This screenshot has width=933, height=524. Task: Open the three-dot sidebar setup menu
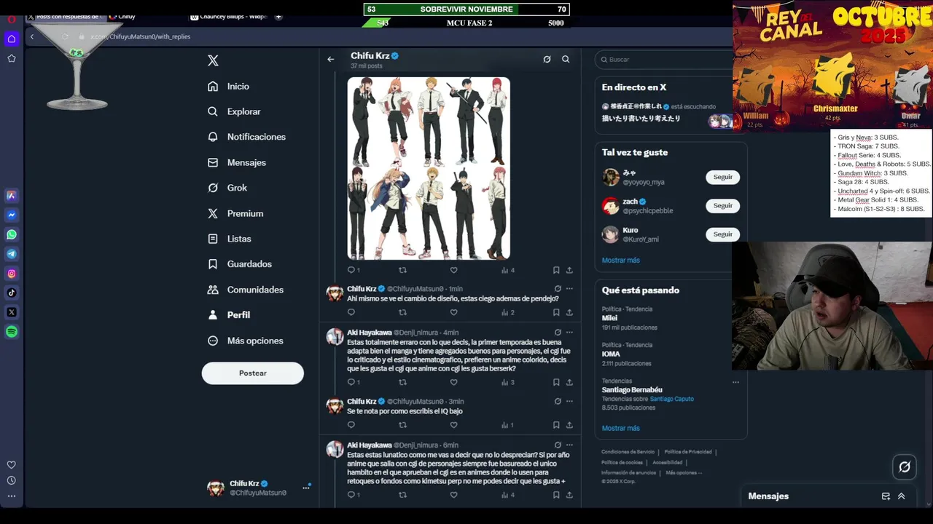click(12, 496)
